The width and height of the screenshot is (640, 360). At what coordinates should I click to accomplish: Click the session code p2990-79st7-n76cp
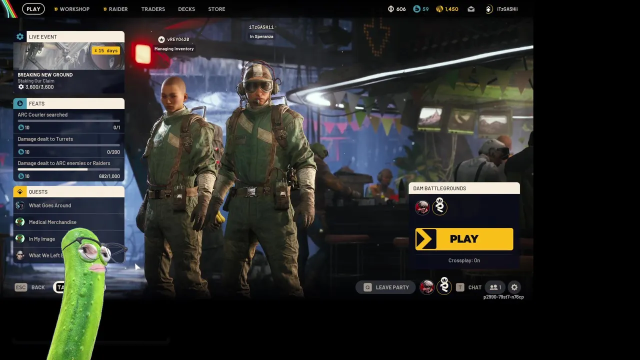pyautogui.click(x=503, y=297)
